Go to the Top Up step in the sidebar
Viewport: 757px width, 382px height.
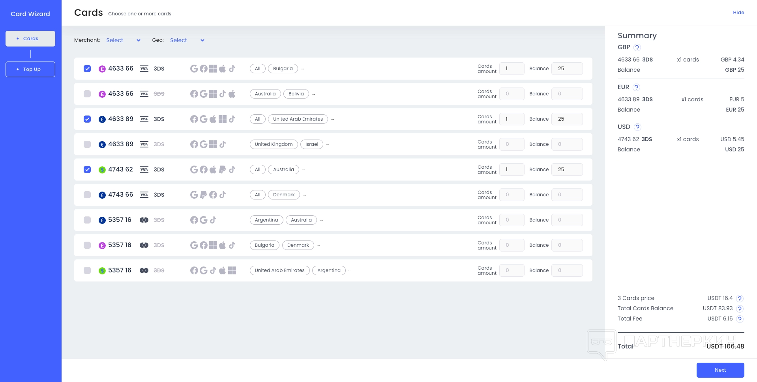[30, 69]
